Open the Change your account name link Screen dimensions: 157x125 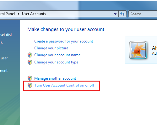point(57,55)
